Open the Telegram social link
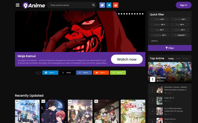The height and width of the screenshot is (123, 198). tap(109, 5)
